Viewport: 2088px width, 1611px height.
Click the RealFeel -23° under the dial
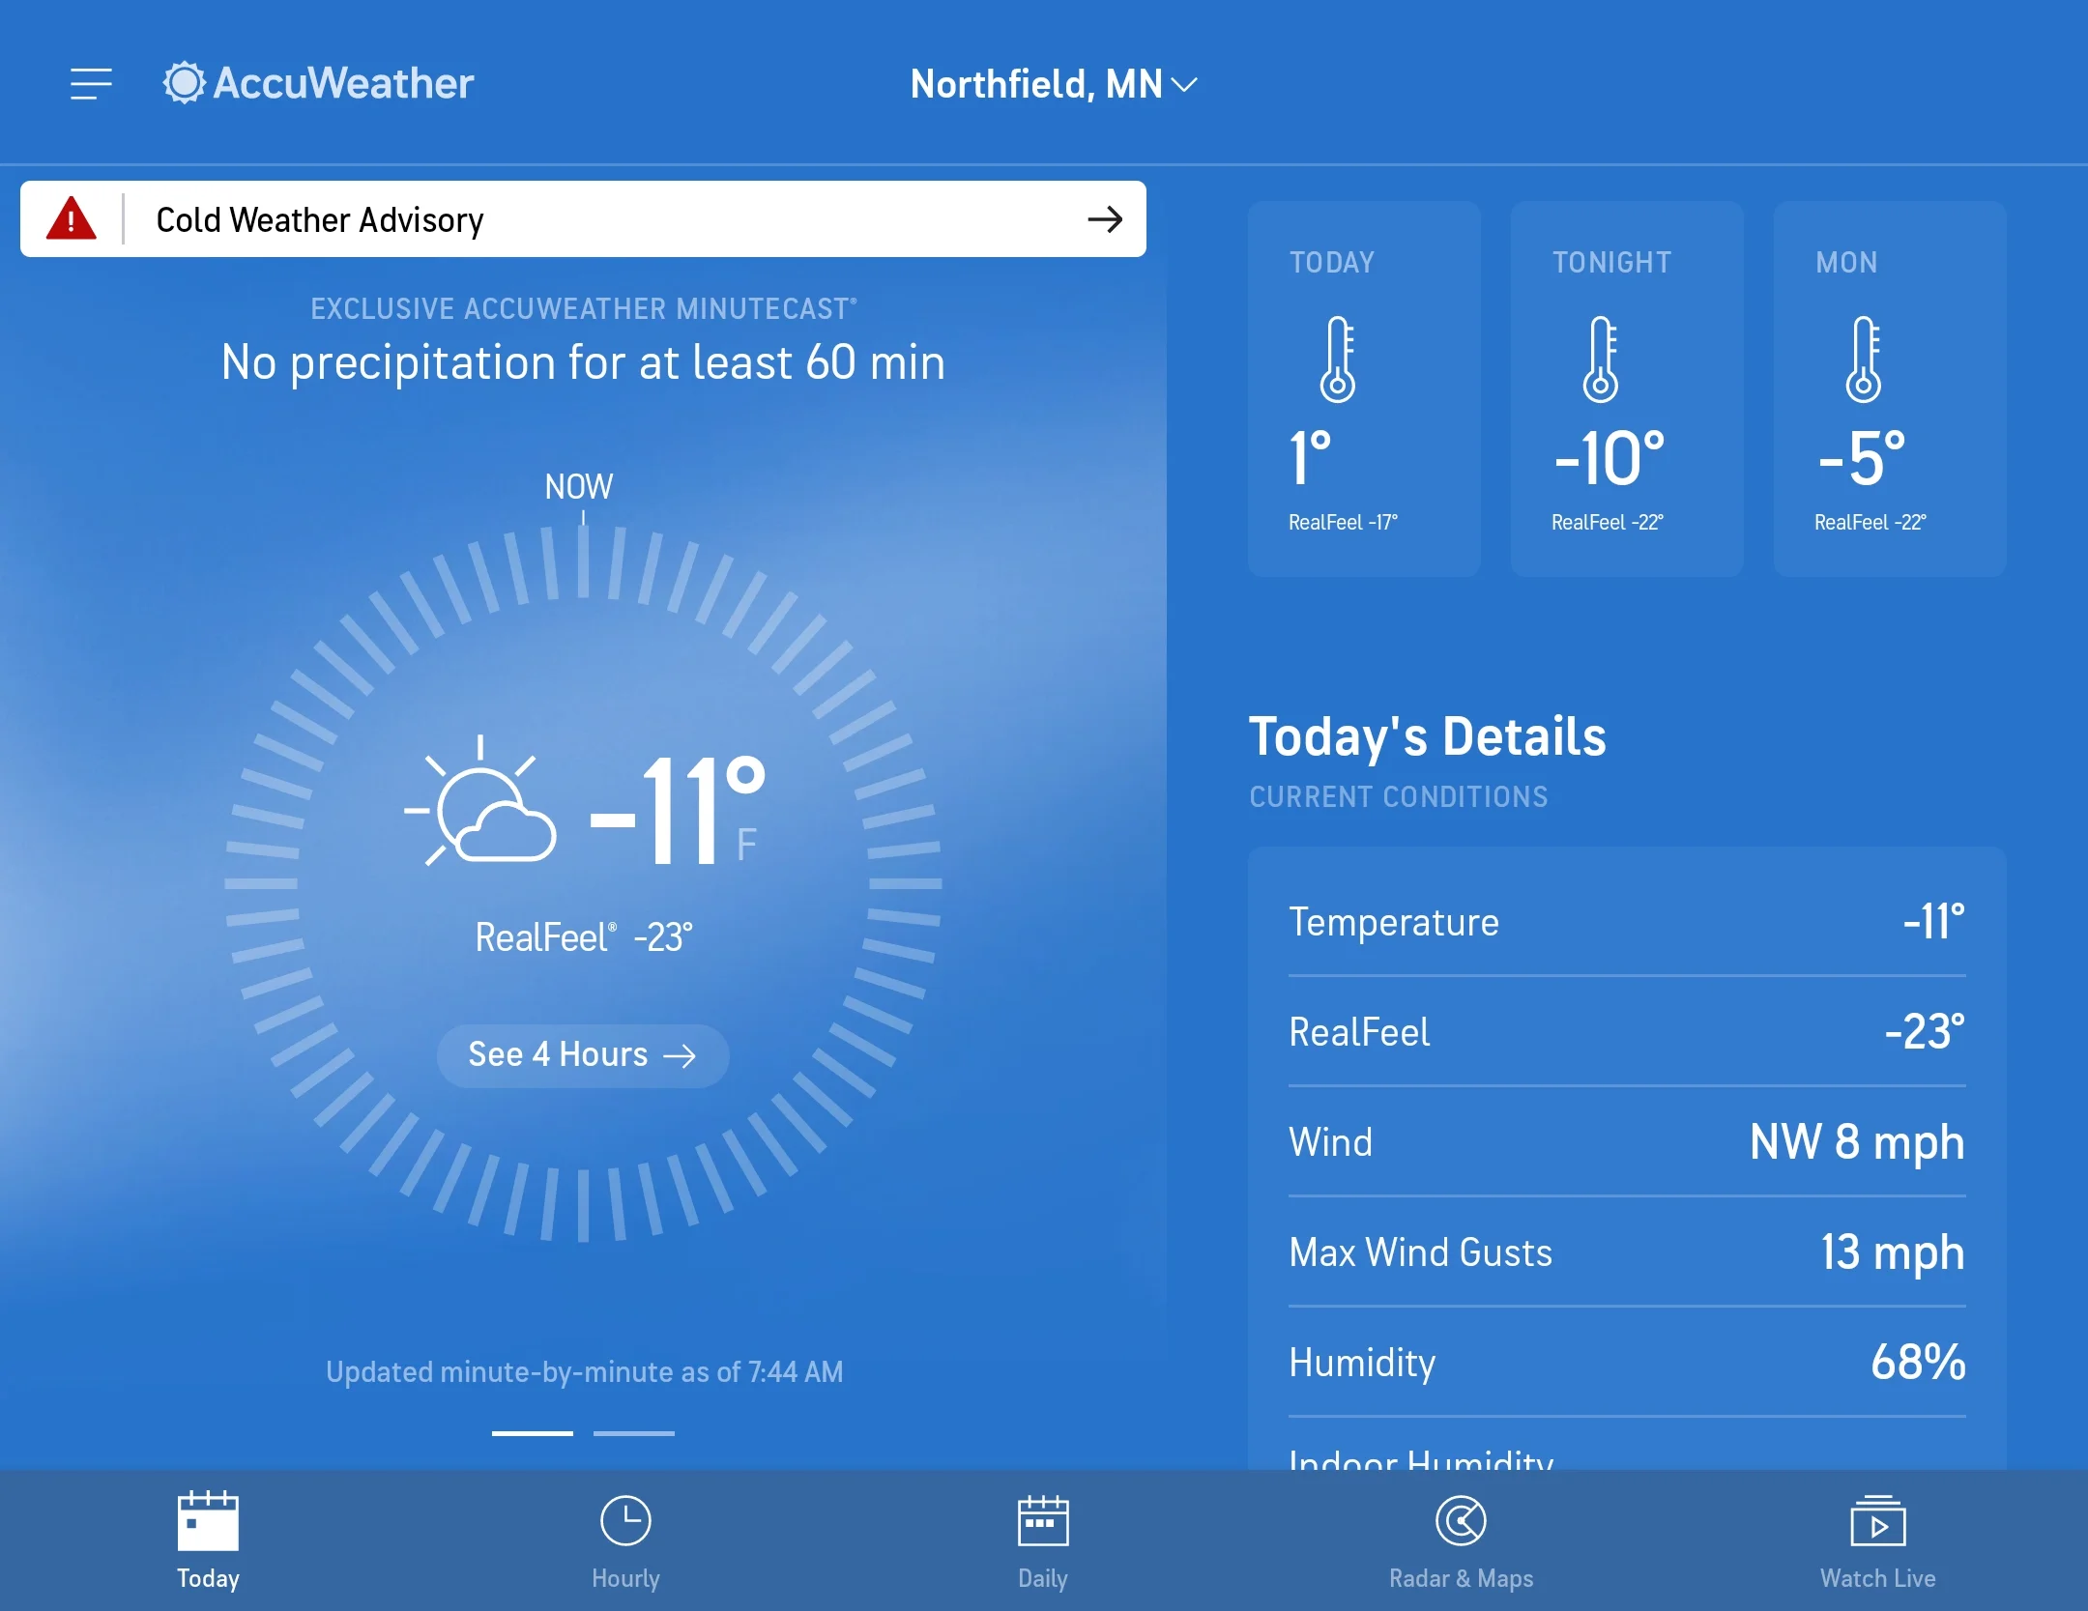[x=584, y=937]
